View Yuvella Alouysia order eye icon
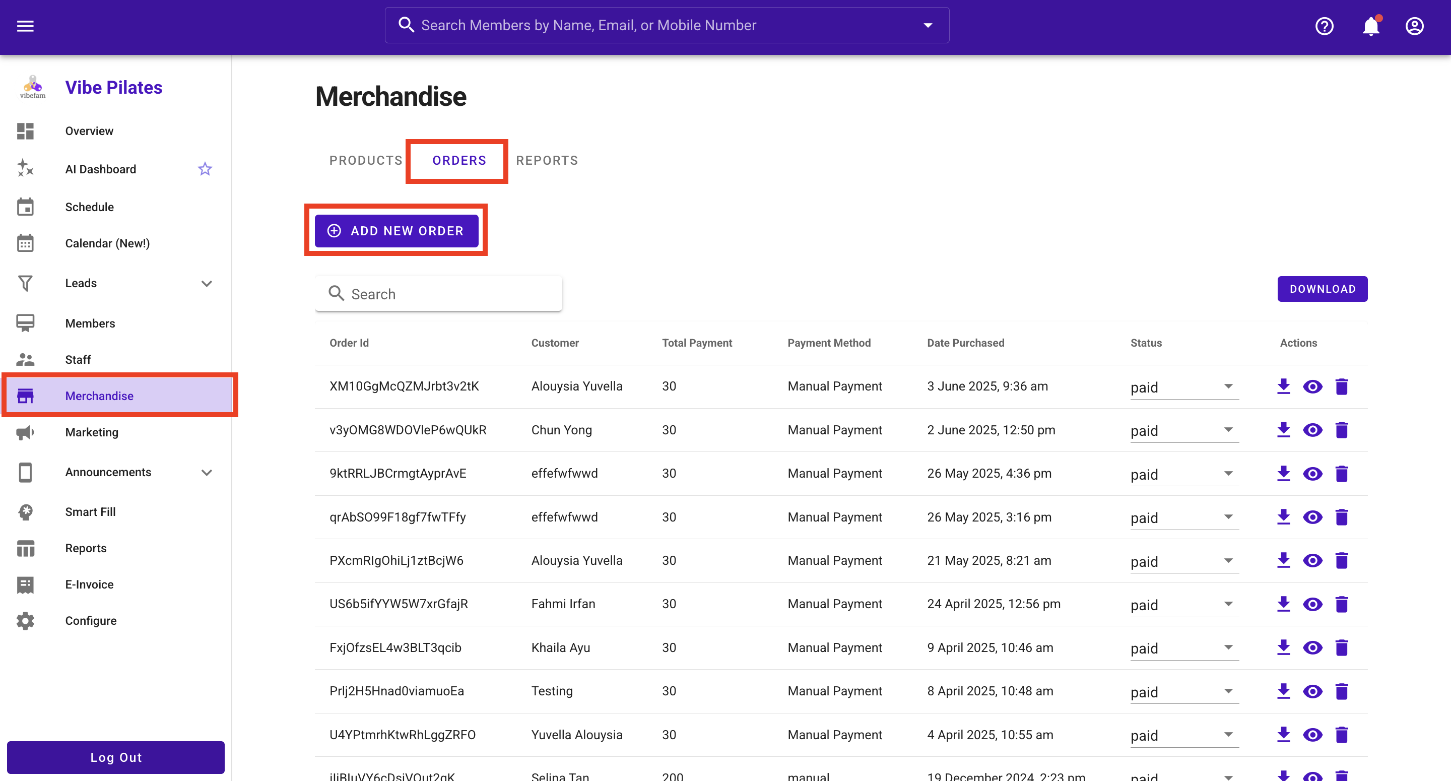 1312,735
